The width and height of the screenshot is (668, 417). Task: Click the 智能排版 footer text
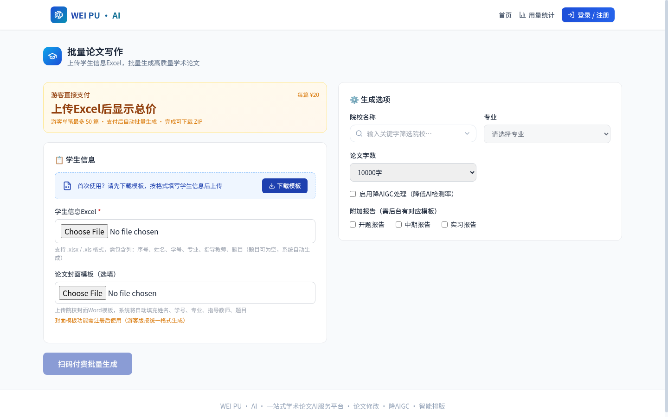[432, 406]
